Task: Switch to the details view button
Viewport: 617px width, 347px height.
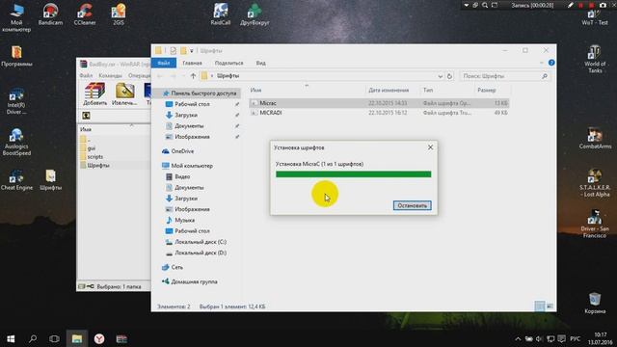Action: [x=540, y=306]
